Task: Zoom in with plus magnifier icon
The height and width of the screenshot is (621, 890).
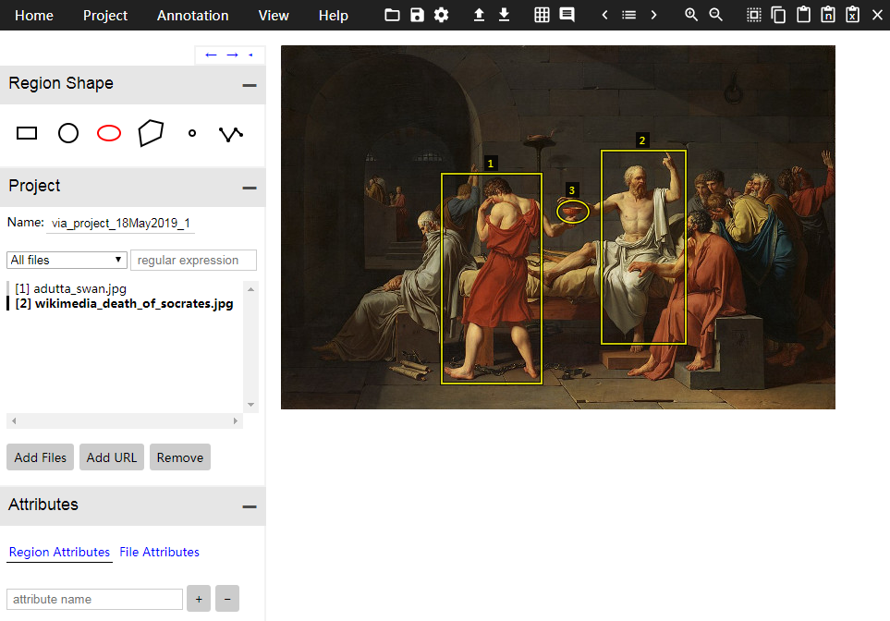Action: (x=690, y=15)
